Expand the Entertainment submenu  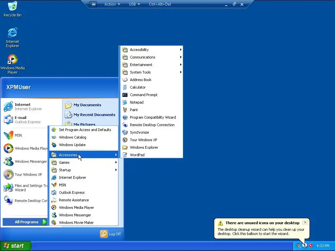(x=151, y=65)
